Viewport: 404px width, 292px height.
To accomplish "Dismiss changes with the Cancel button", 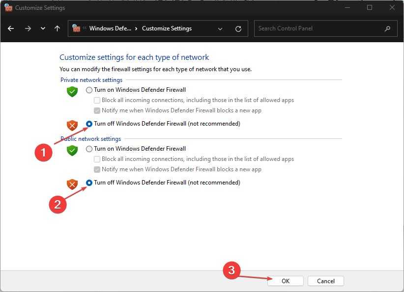I will point(325,281).
